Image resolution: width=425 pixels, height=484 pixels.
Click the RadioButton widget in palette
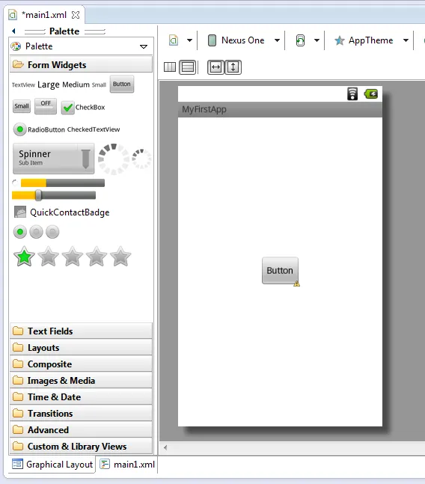[39, 129]
